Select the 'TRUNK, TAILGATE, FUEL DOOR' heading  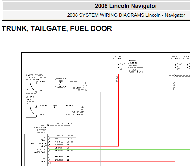57,28
